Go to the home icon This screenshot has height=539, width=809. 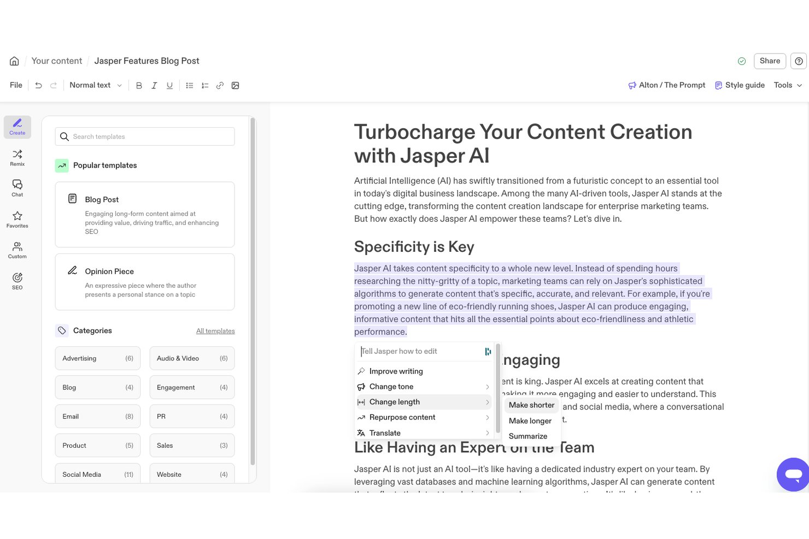(14, 61)
